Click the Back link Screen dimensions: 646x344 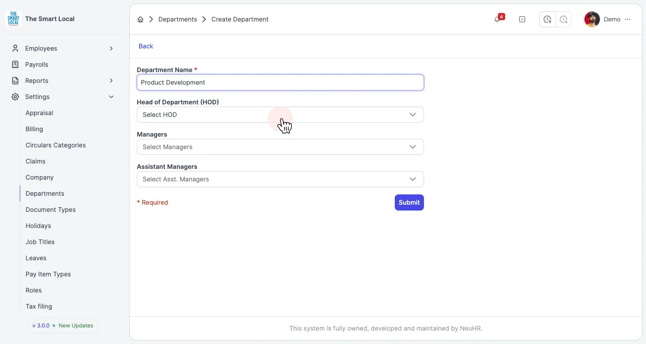click(146, 46)
